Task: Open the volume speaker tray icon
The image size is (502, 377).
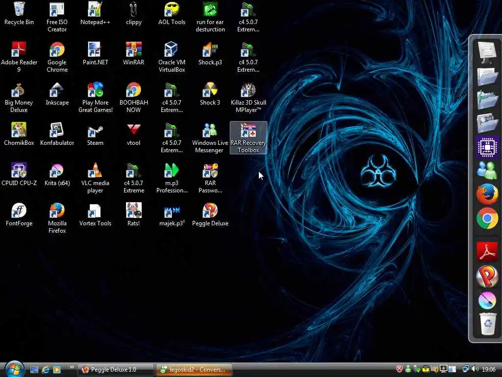Action: [475, 369]
